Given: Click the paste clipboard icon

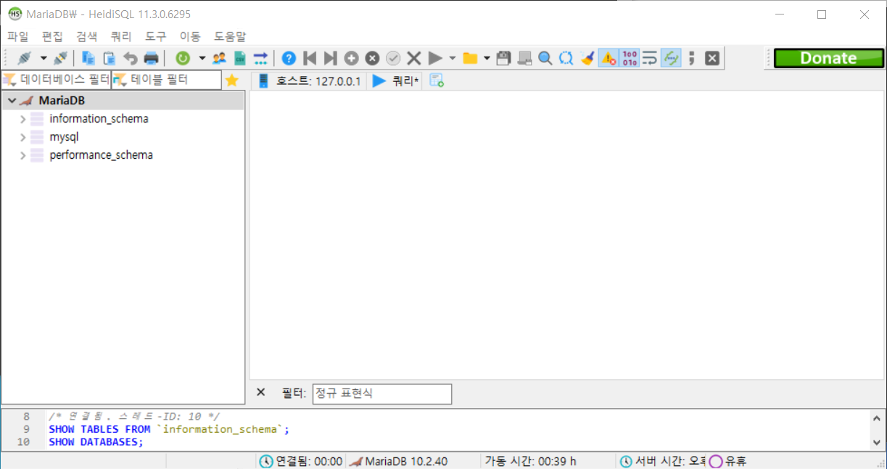Looking at the screenshot, I should 110,58.
